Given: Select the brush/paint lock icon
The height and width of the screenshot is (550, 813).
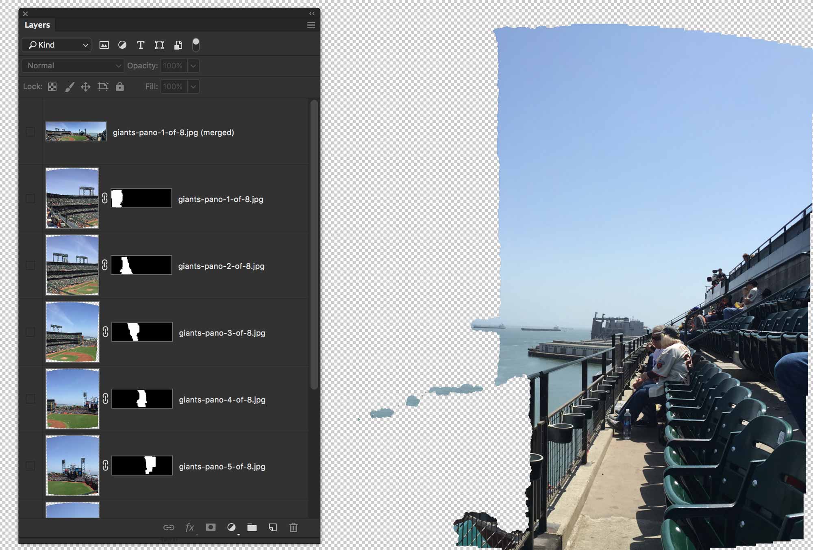Looking at the screenshot, I should [69, 86].
